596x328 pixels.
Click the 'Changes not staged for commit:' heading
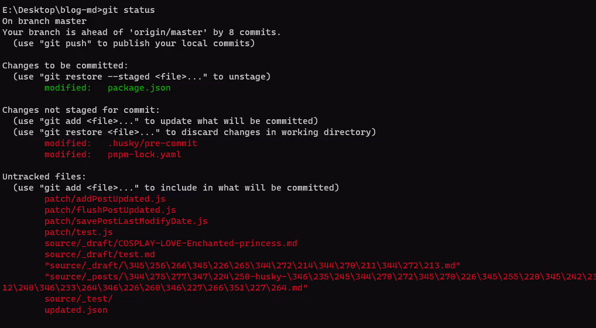pyautogui.click(x=81, y=110)
